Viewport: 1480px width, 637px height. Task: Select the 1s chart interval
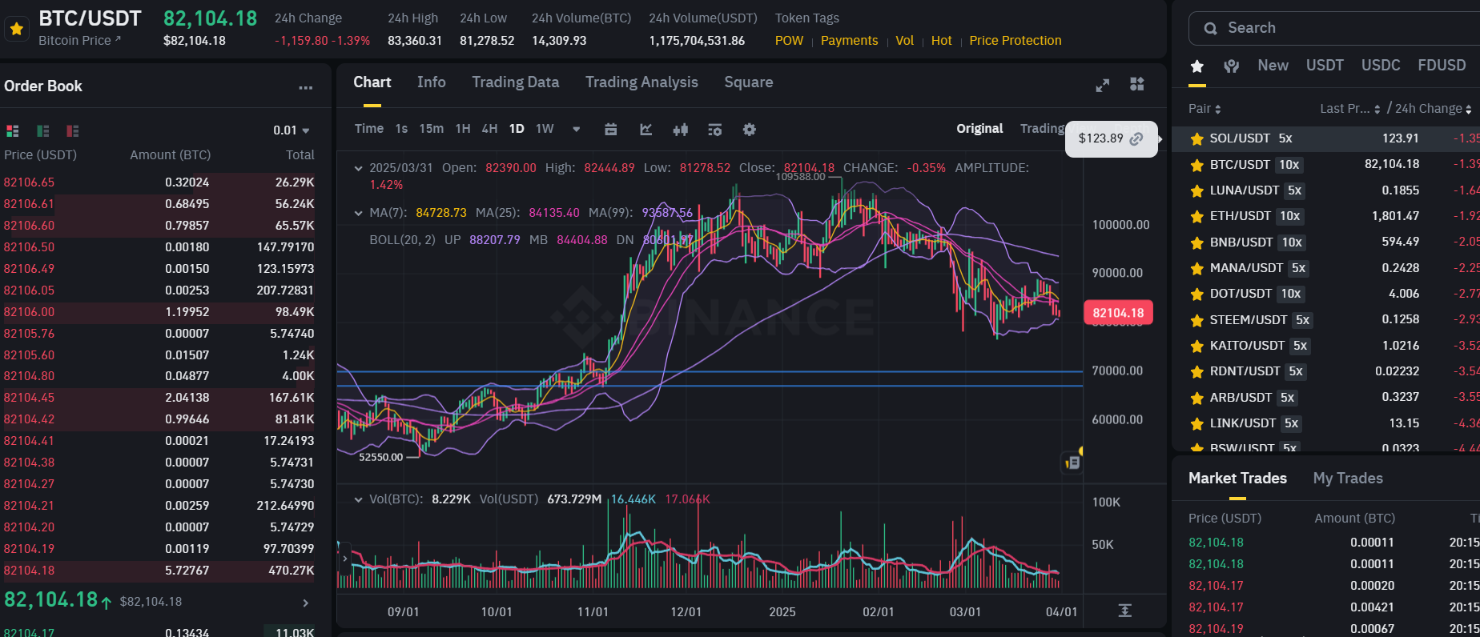pos(401,129)
